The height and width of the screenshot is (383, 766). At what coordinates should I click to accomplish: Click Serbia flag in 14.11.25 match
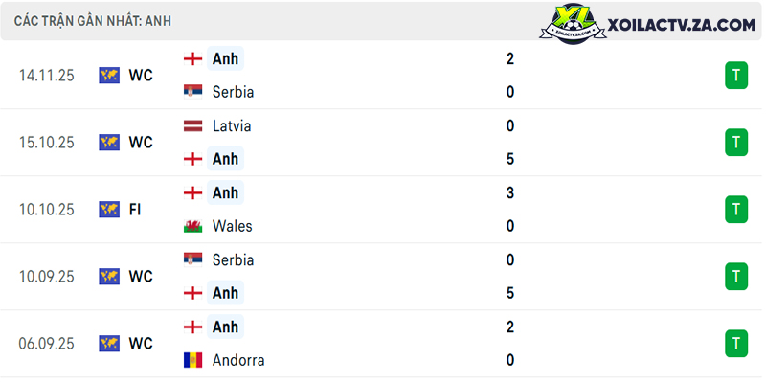pos(193,92)
